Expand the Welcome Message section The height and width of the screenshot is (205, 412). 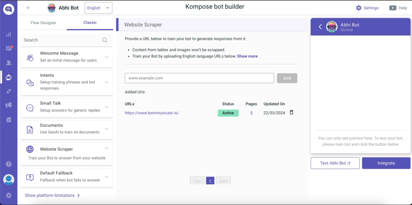106,57
